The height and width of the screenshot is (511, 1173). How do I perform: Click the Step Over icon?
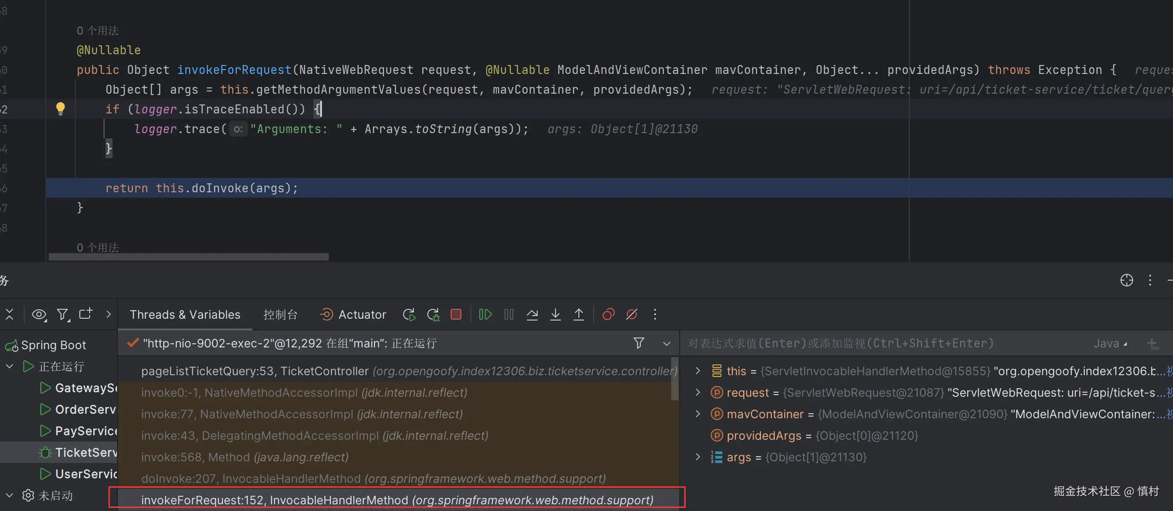532,314
